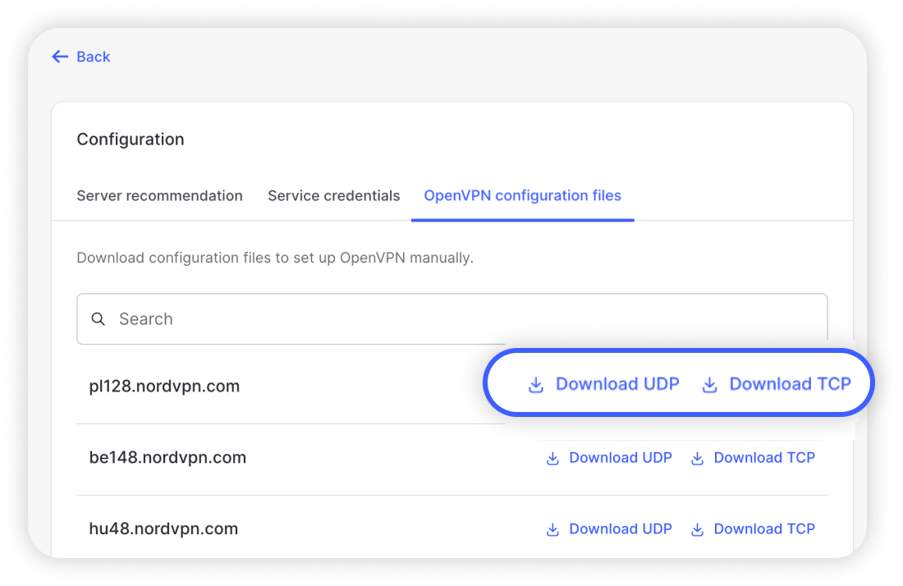Click TCP download icon for be148 server
The width and height of the screenshot is (903, 586).
click(697, 459)
